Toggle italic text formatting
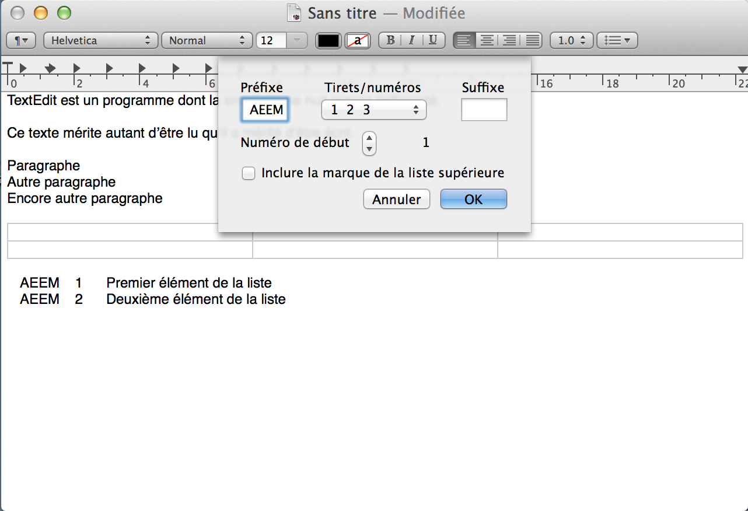The image size is (748, 511). click(411, 40)
